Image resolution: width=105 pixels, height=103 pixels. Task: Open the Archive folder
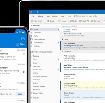click(36, 73)
